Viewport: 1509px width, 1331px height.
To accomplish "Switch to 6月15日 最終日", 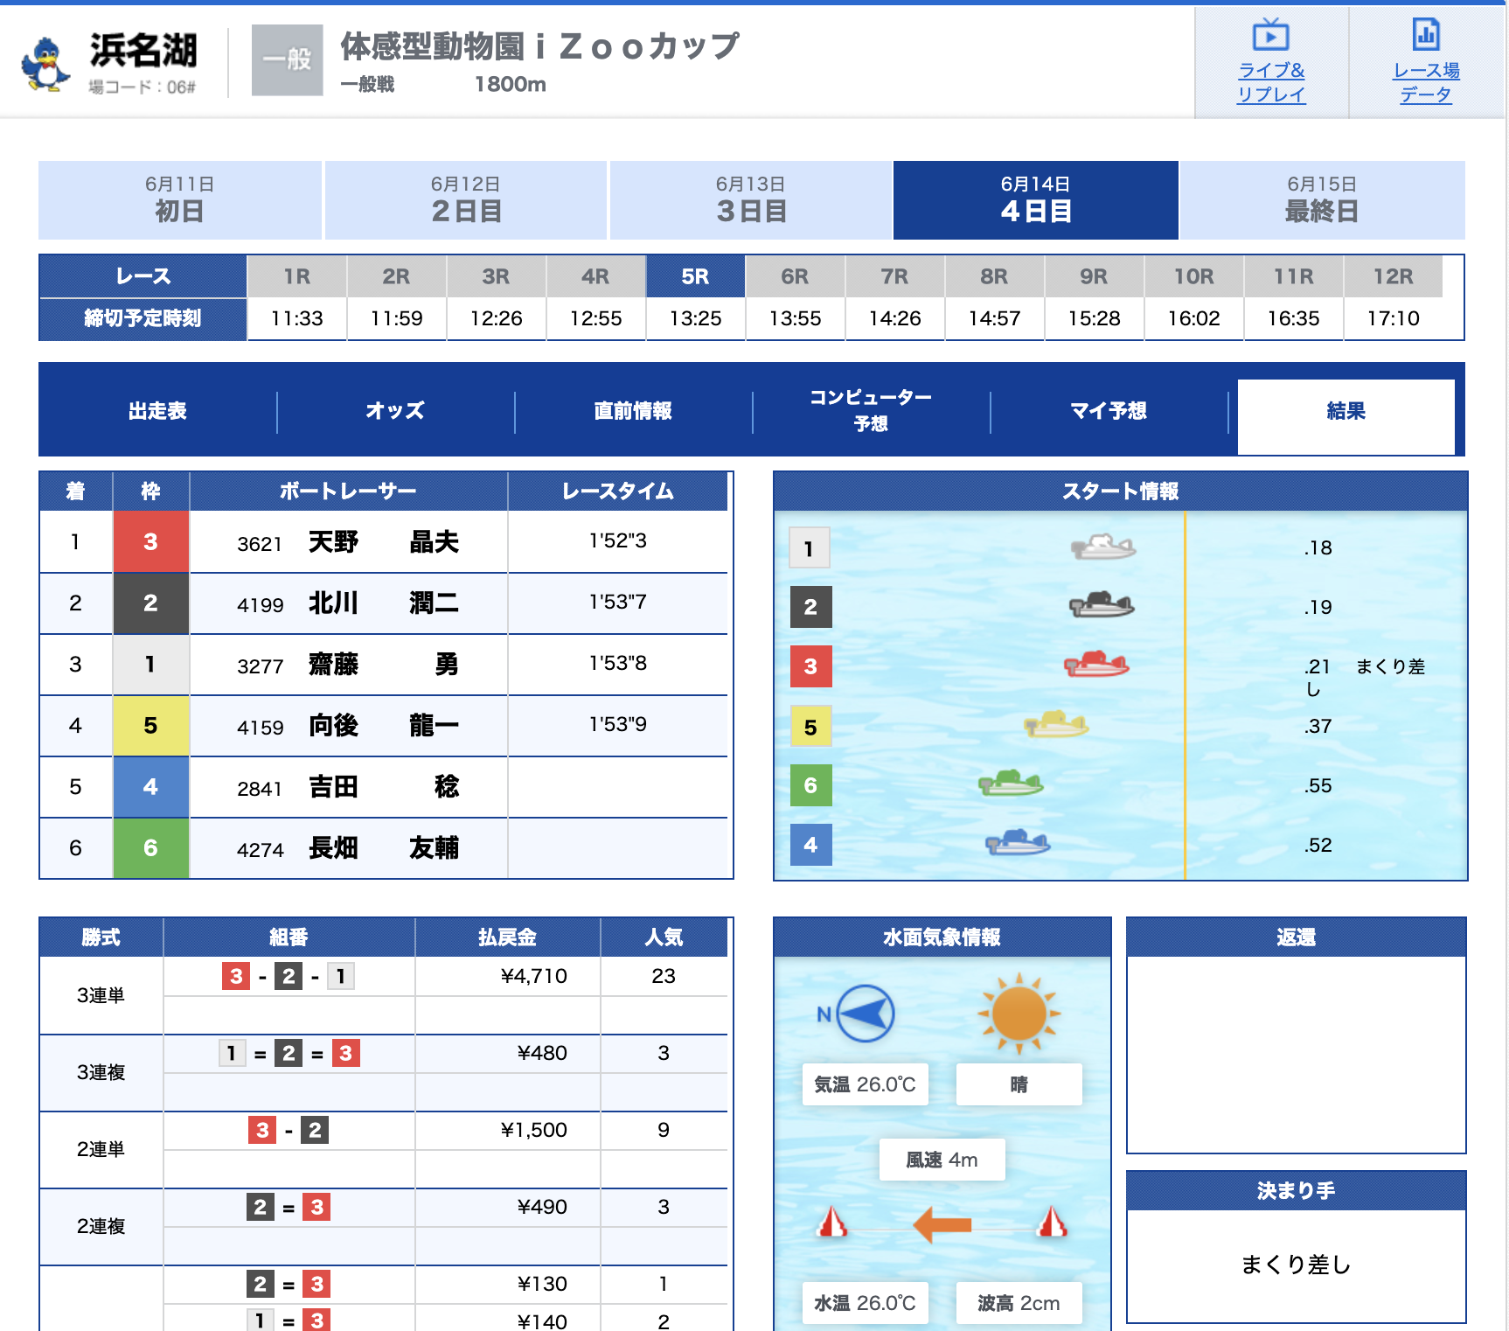I will point(1321,199).
